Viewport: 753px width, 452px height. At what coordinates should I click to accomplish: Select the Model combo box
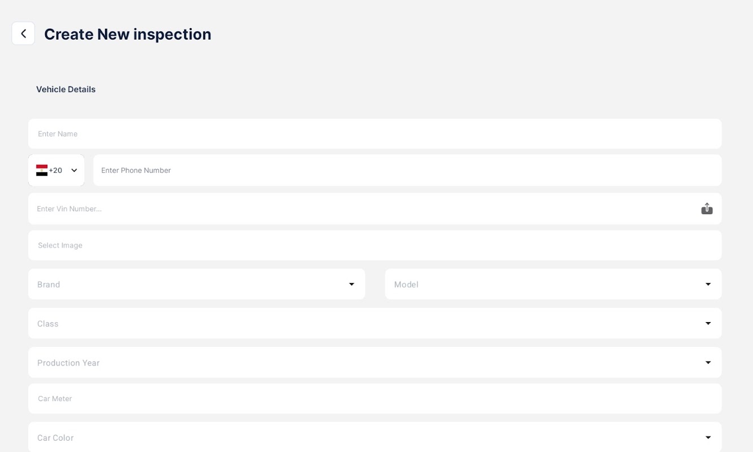click(x=542, y=284)
